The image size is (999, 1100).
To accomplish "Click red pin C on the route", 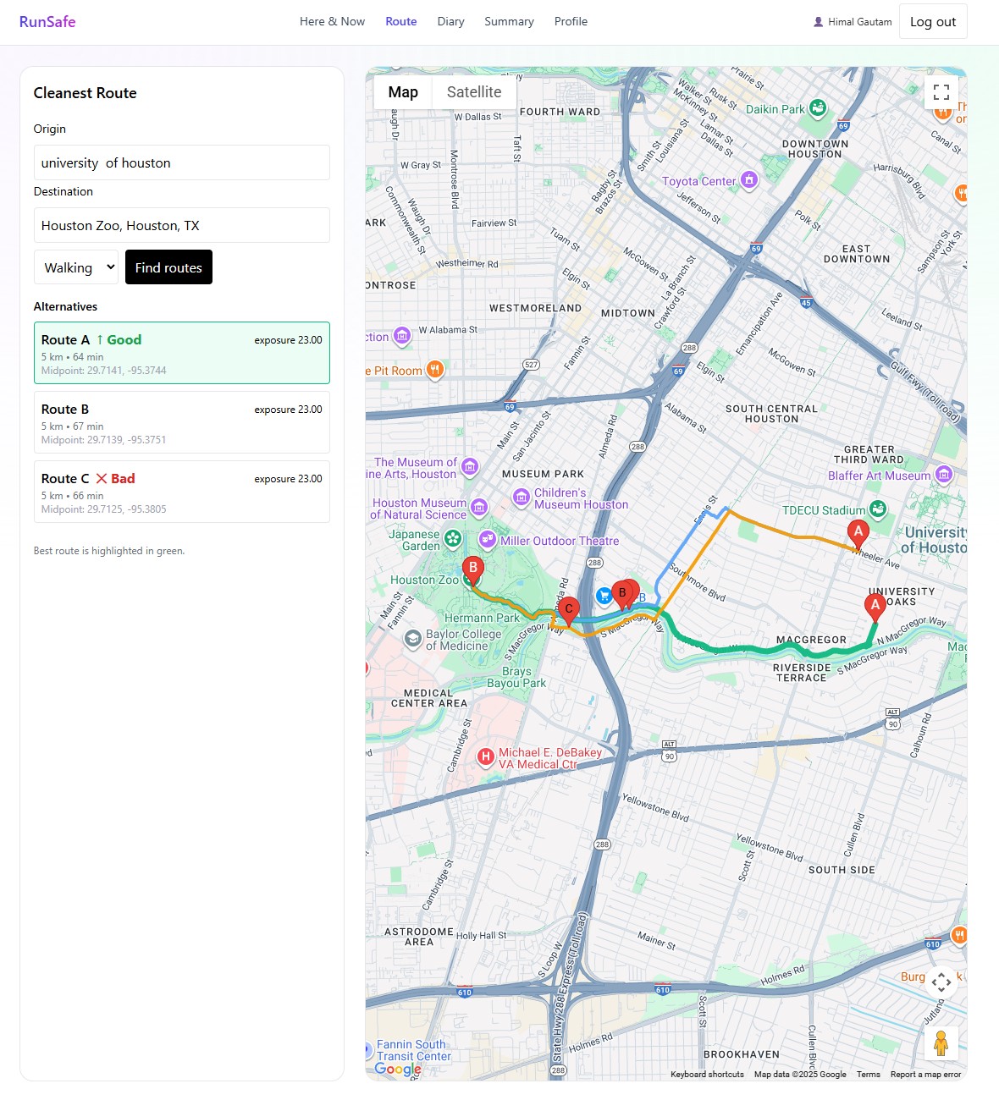I will (x=569, y=611).
